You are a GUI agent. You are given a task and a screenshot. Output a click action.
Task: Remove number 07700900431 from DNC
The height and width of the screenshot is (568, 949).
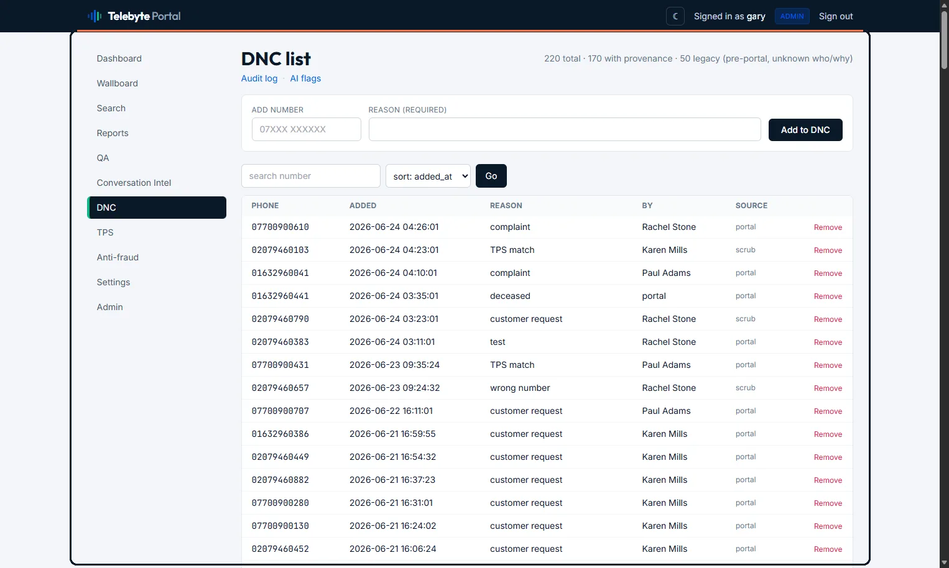828,365
